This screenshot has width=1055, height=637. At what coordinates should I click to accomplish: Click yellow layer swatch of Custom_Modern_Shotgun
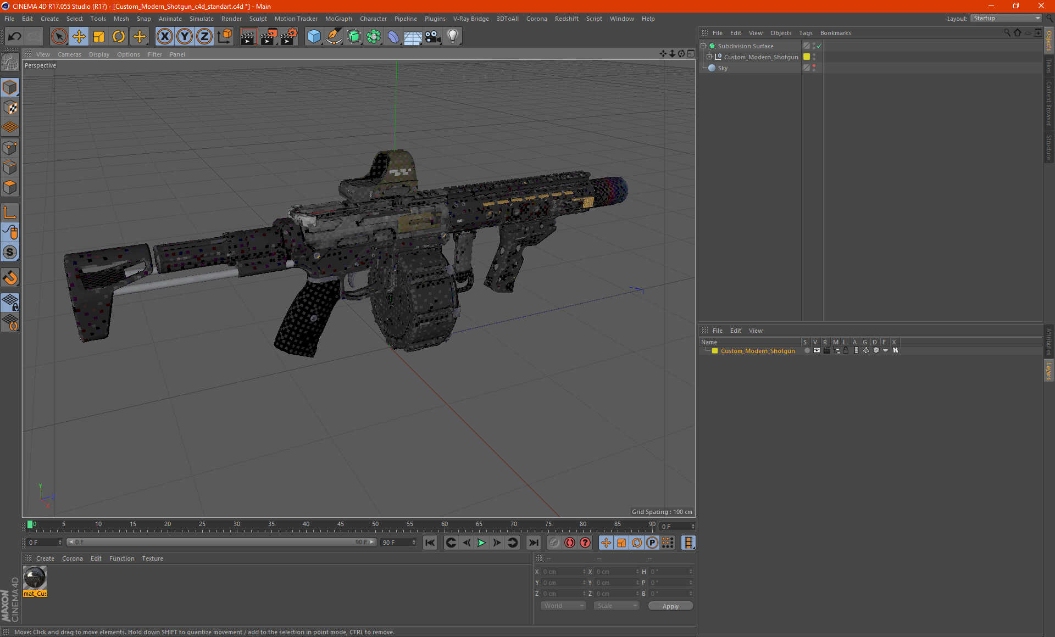(x=807, y=57)
